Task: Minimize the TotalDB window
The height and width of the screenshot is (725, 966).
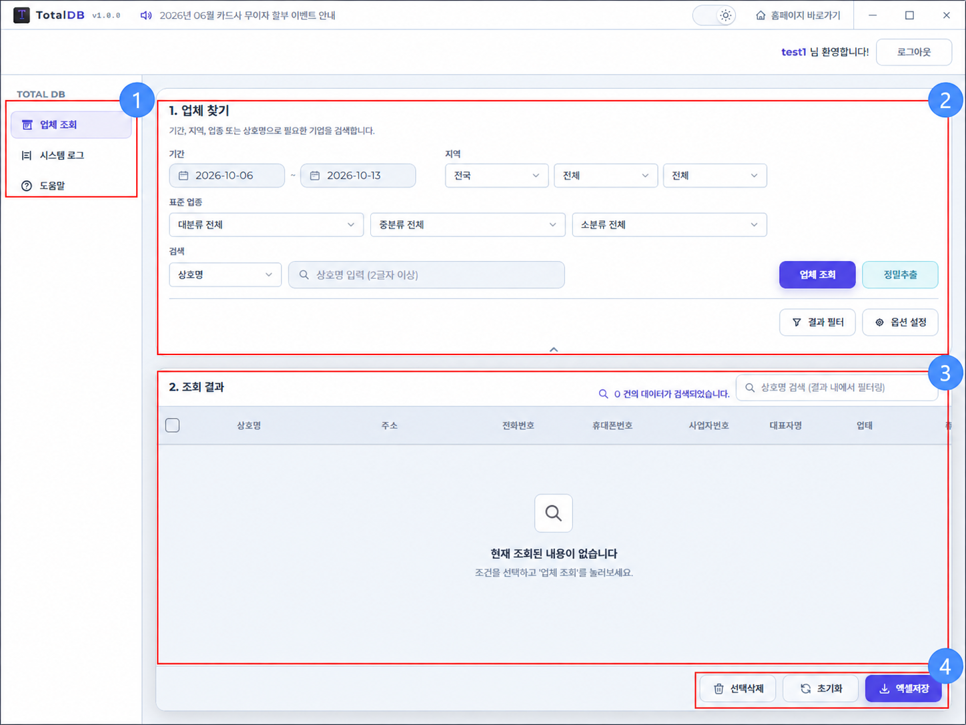Action: (873, 15)
